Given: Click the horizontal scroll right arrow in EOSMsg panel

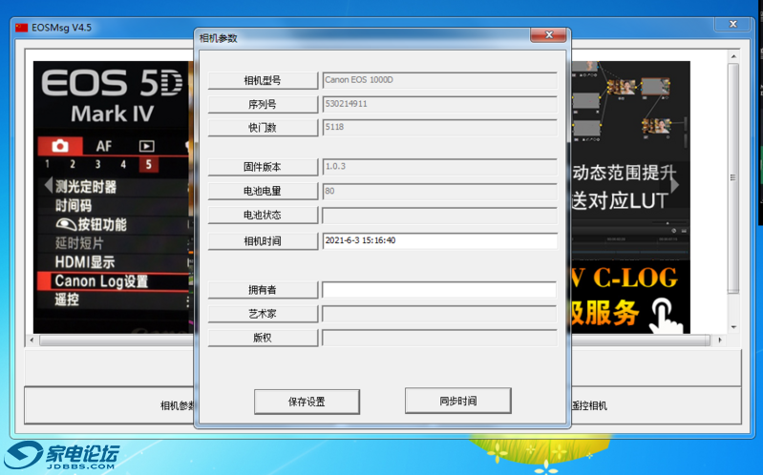Looking at the screenshot, I should click(720, 340).
